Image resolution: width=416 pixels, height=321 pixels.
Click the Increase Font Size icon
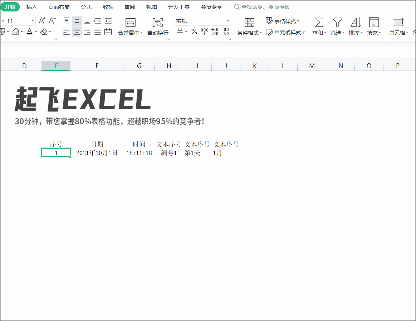41,21
